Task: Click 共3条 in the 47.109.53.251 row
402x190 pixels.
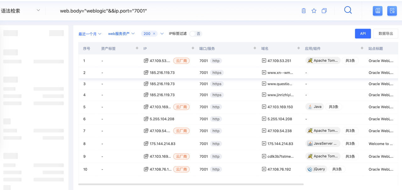Action: pos(350,61)
